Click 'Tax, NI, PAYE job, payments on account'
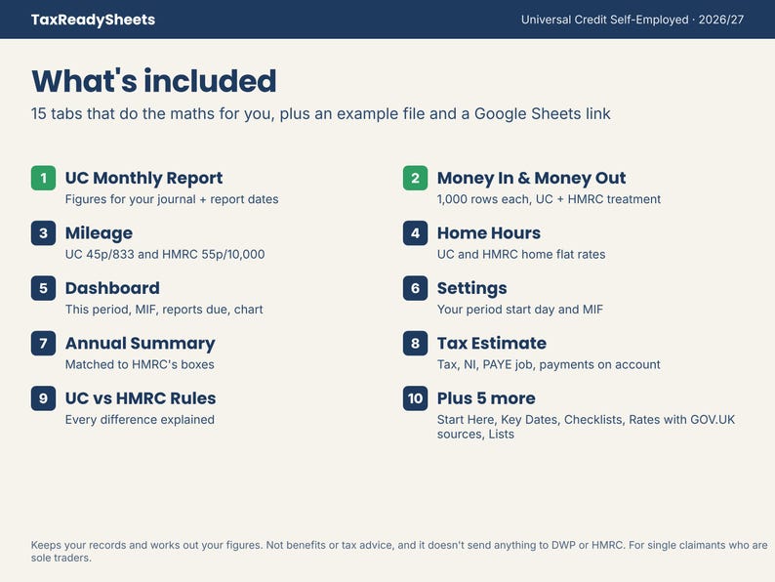Screen dimensions: 775x582 (x=549, y=364)
